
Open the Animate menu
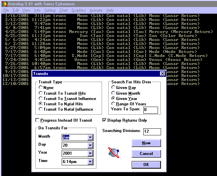point(96,10)
